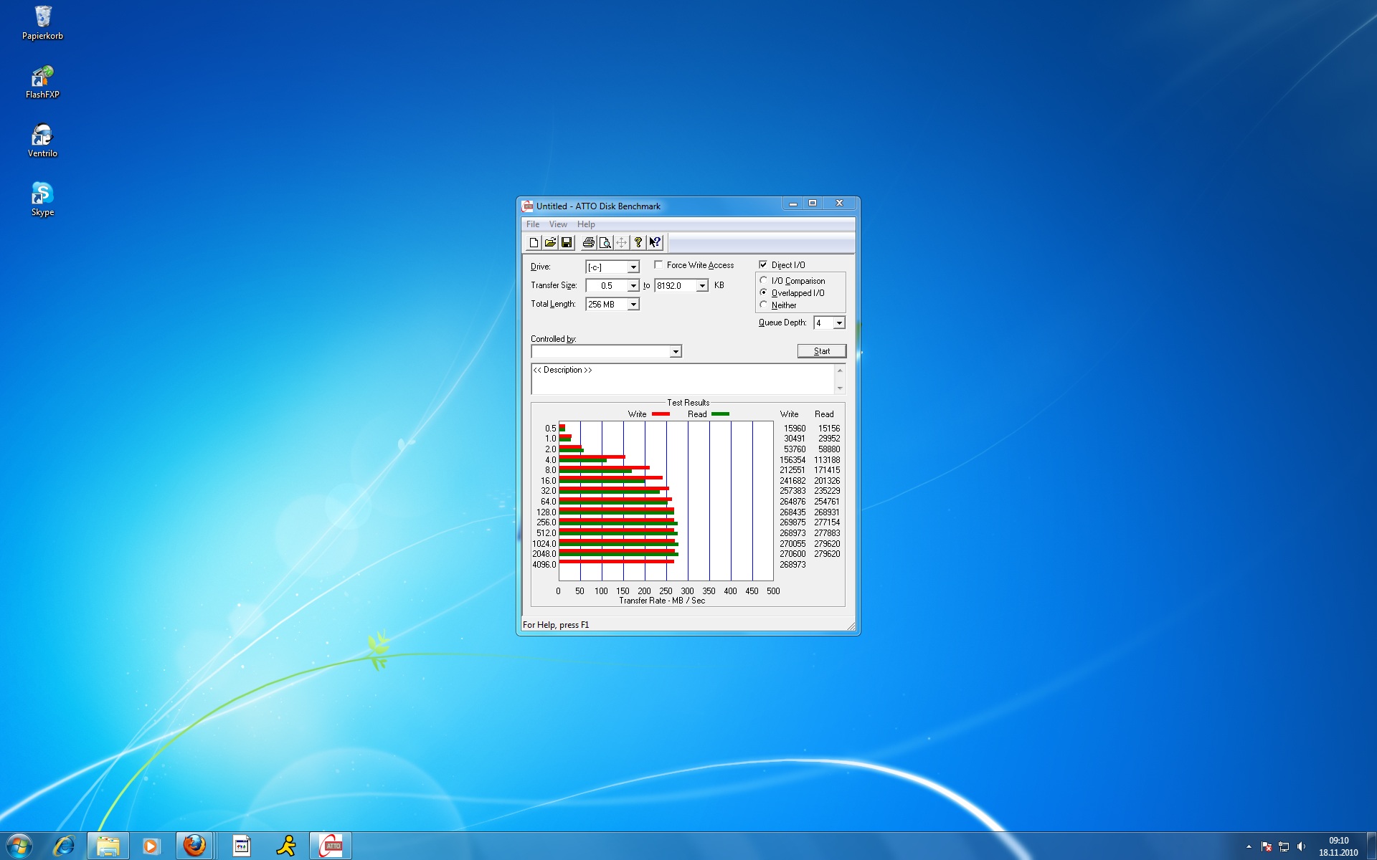The image size is (1377, 860).
Task: Open the File menu
Action: click(533, 224)
